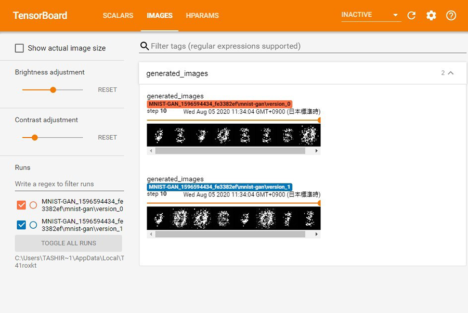Click the version_0 step slider handle
Image resolution: width=468 pixels, height=313 pixels.
pos(319,120)
